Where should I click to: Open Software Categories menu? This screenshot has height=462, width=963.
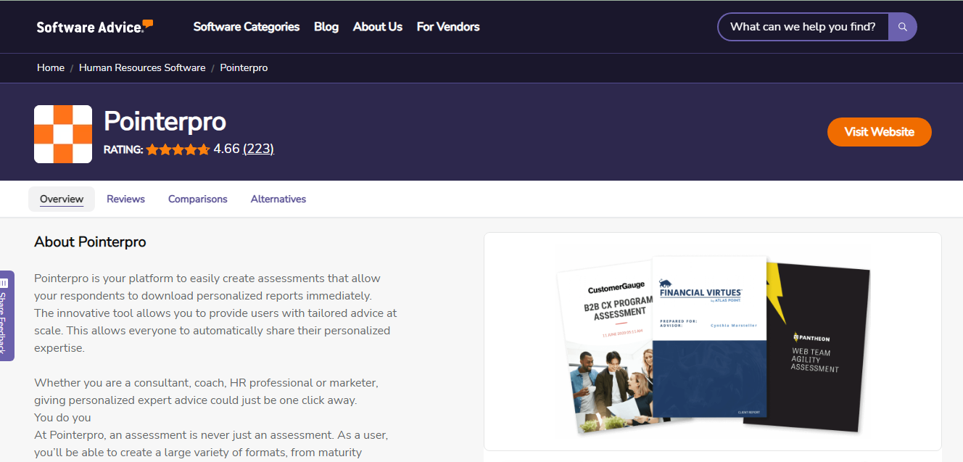247,27
